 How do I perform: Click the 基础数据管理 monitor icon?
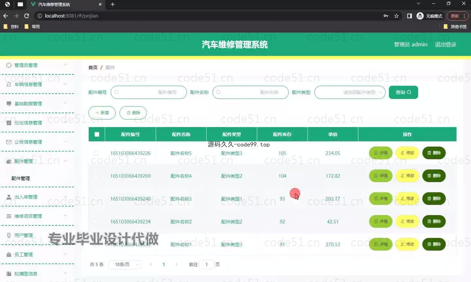[9, 103]
